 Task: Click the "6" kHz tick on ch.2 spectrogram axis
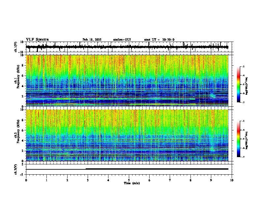click(x=23, y=130)
